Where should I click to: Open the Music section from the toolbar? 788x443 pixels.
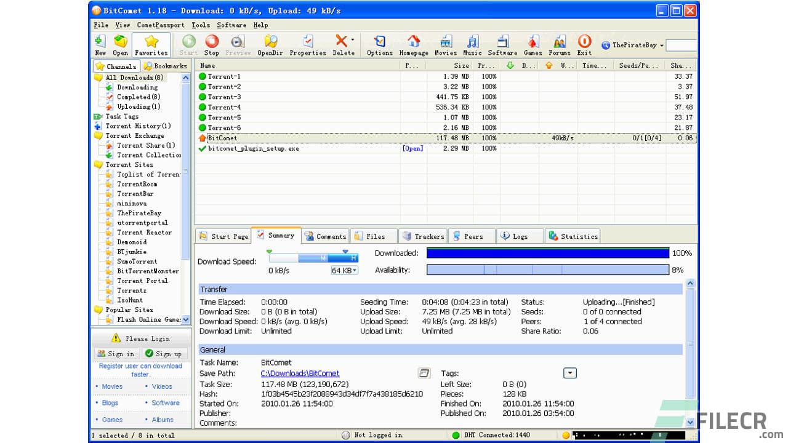(x=472, y=44)
